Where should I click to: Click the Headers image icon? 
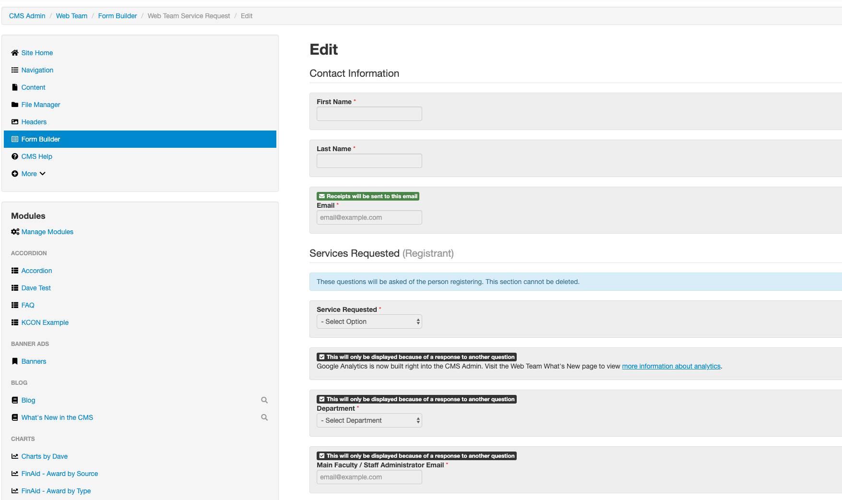coord(15,122)
